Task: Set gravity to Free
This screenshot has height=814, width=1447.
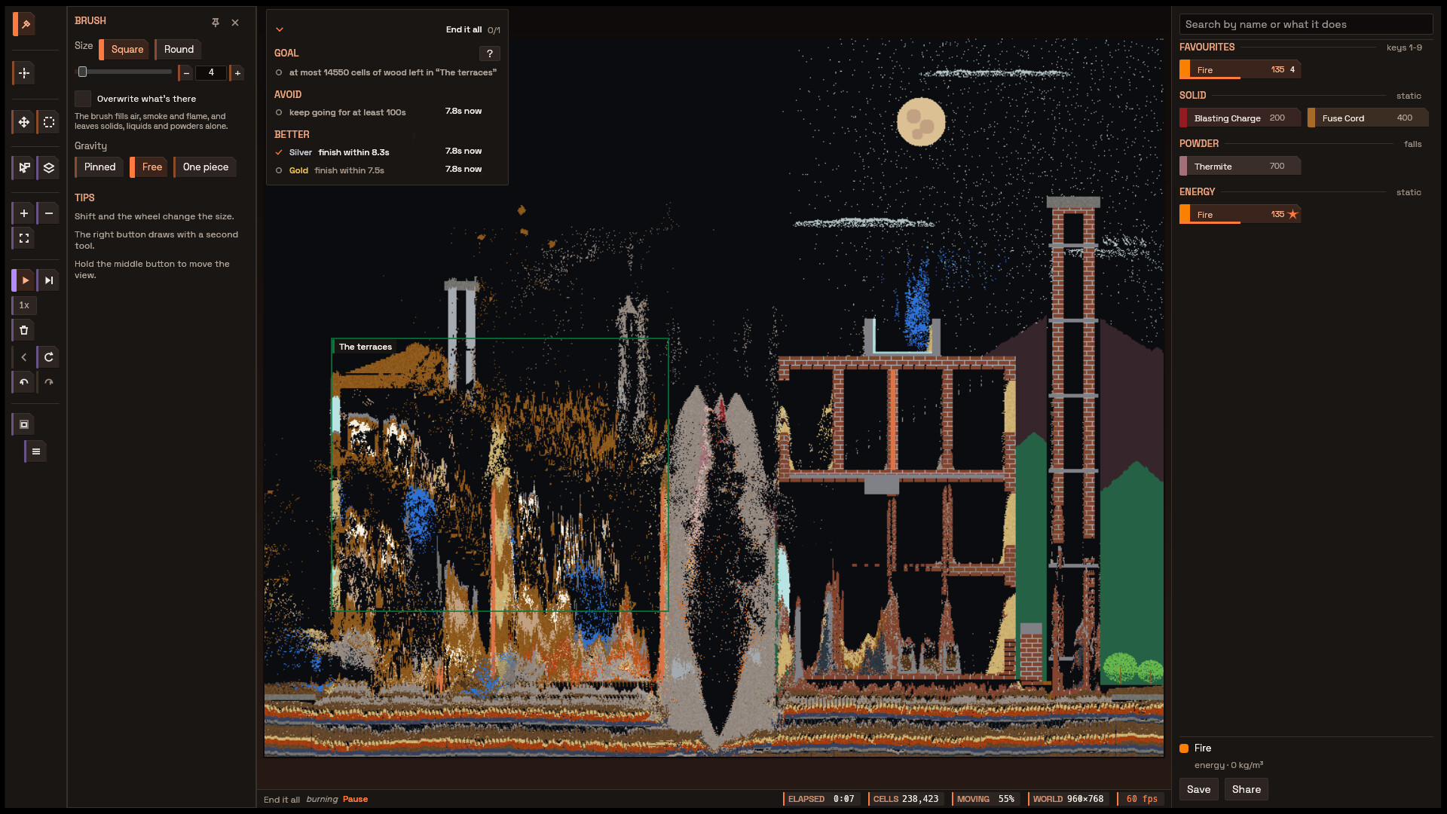Action: (x=149, y=167)
